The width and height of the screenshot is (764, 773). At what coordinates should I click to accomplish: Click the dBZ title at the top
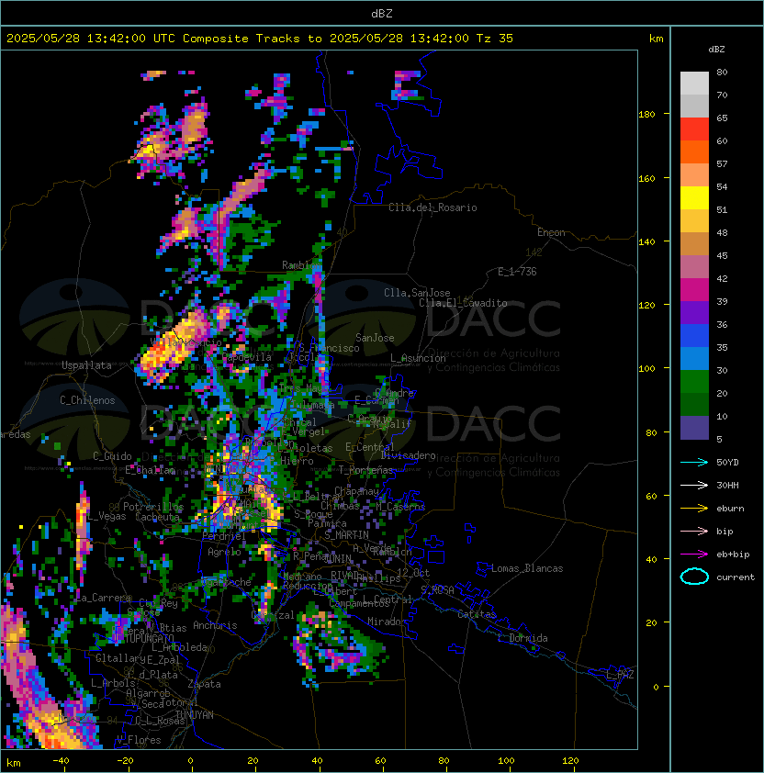(382, 14)
